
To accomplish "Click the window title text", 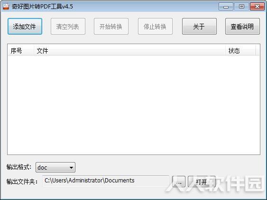I will (42, 7).
